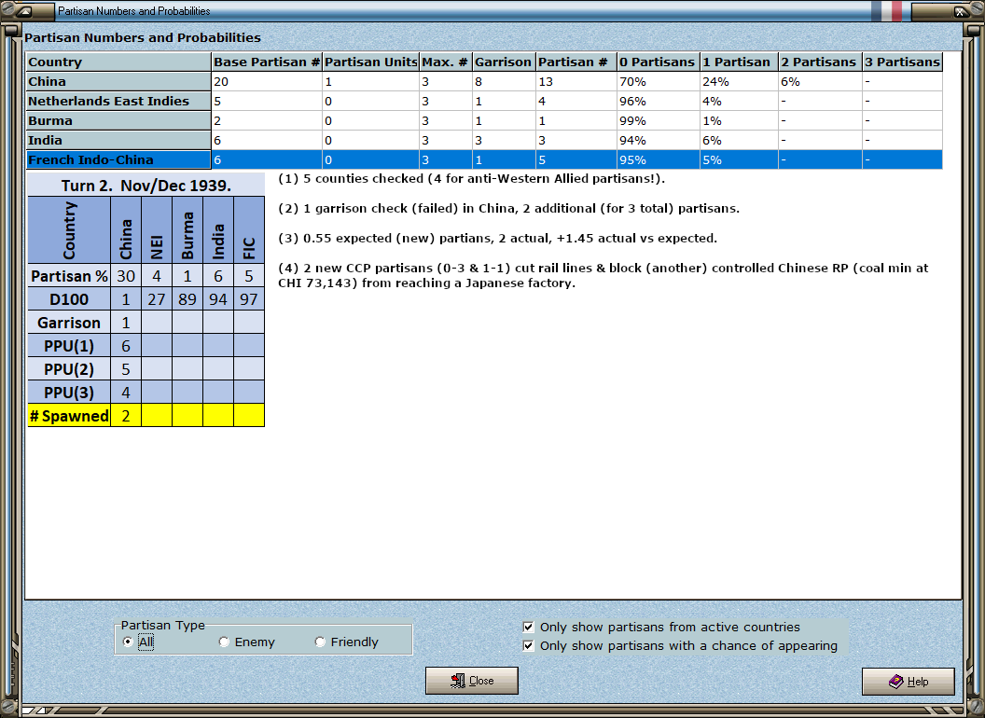Click the Close button
This screenshot has width=985, height=718.
click(x=472, y=681)
